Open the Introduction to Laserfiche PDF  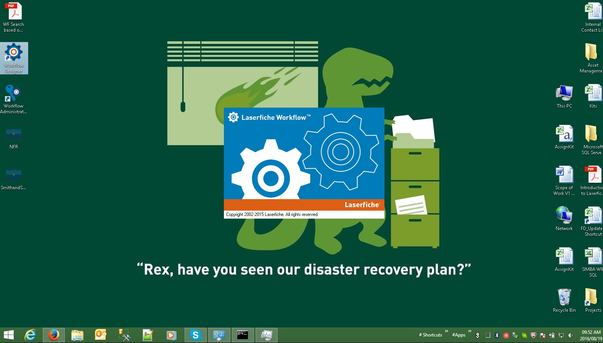point(592,180)
